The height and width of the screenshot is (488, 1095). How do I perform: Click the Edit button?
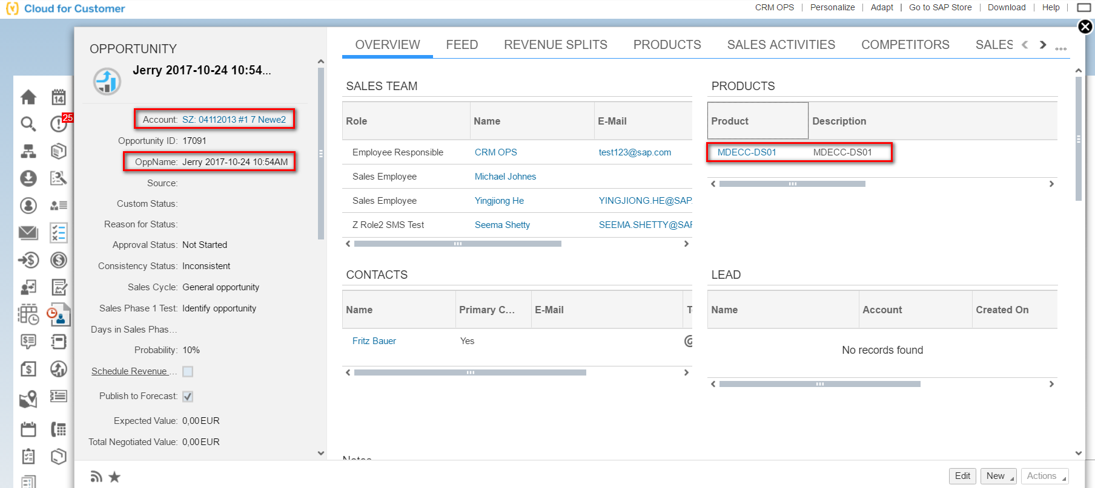[x=962, y=476]
